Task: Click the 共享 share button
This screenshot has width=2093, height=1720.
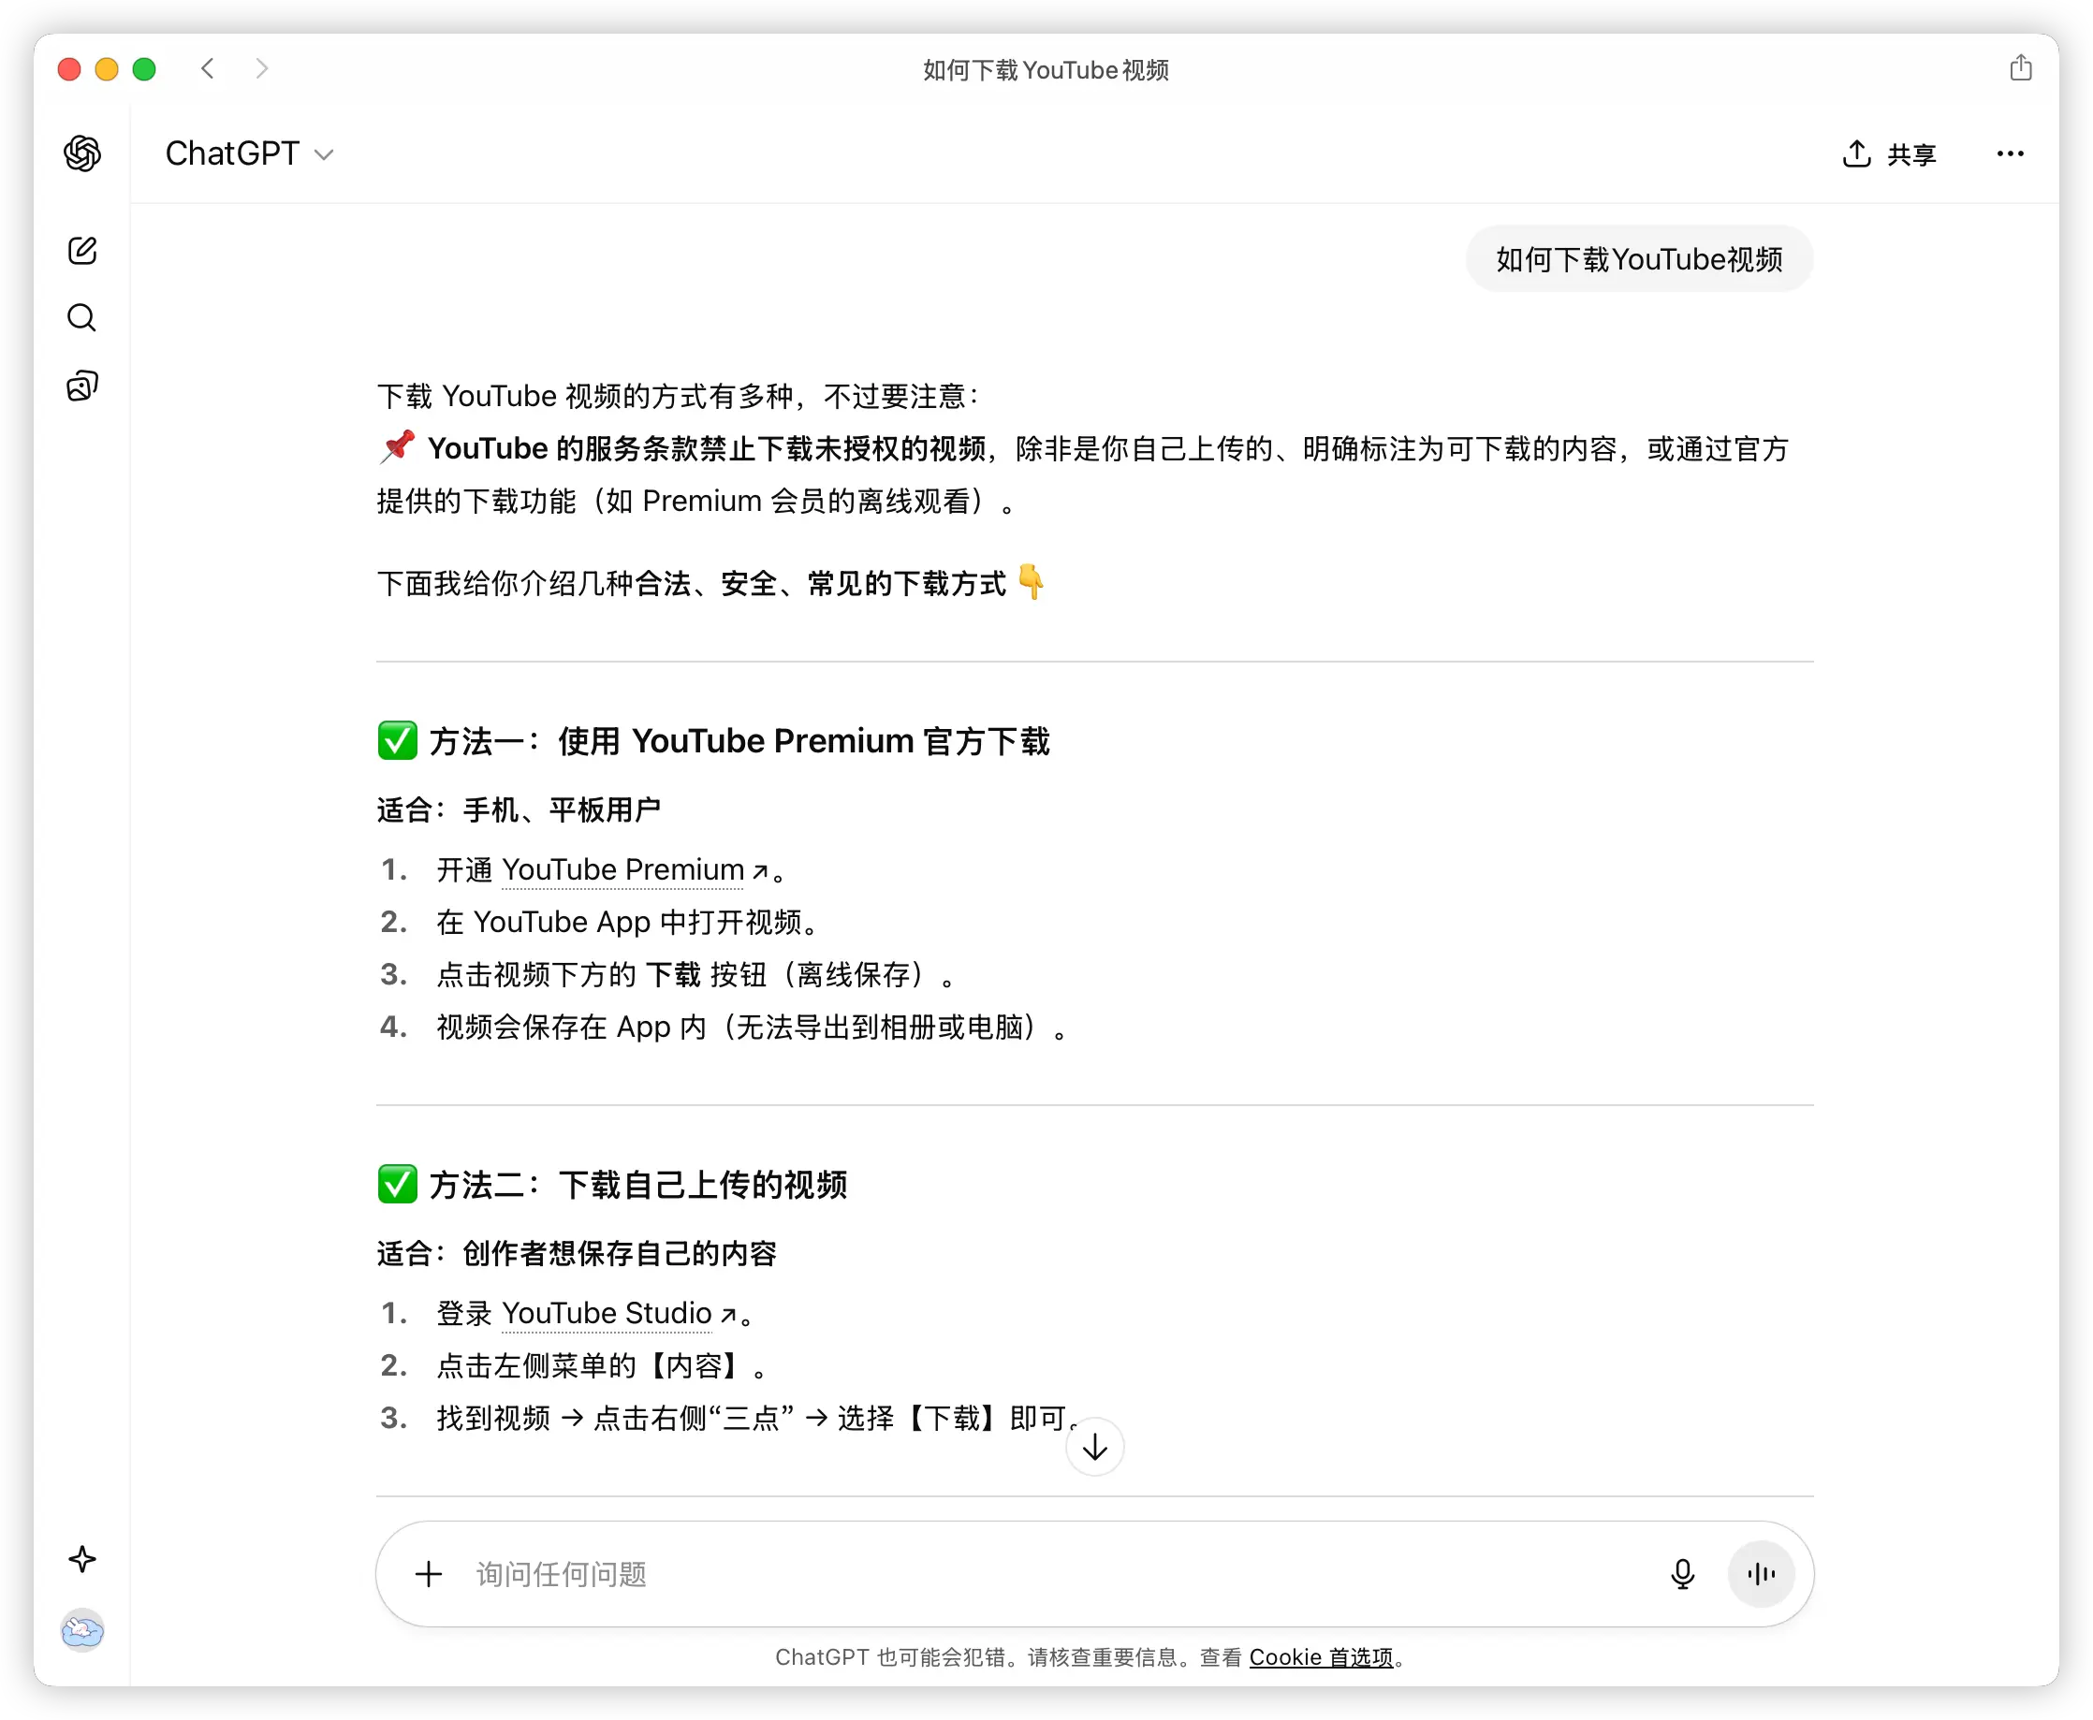Action: [x=1889, y=154]
